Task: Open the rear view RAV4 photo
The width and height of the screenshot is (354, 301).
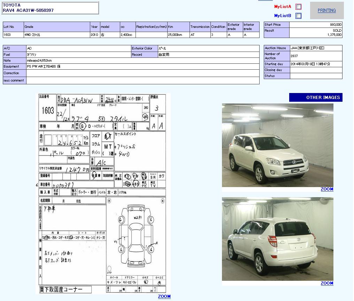Action: pos(277,239)
